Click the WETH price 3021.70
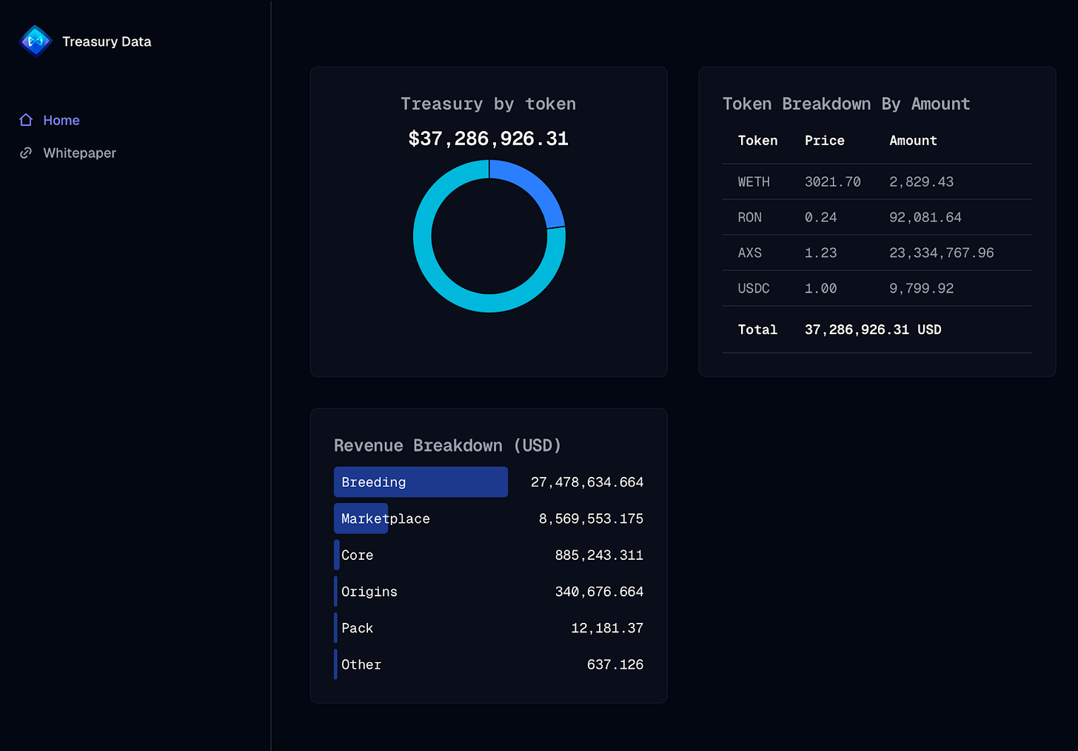1078x751 pixels. (x=833, y=181)
